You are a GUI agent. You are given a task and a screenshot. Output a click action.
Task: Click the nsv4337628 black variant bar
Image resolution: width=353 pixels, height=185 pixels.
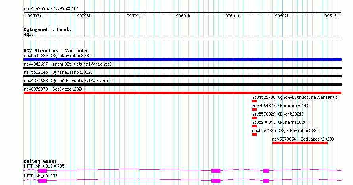pos(182,85)
